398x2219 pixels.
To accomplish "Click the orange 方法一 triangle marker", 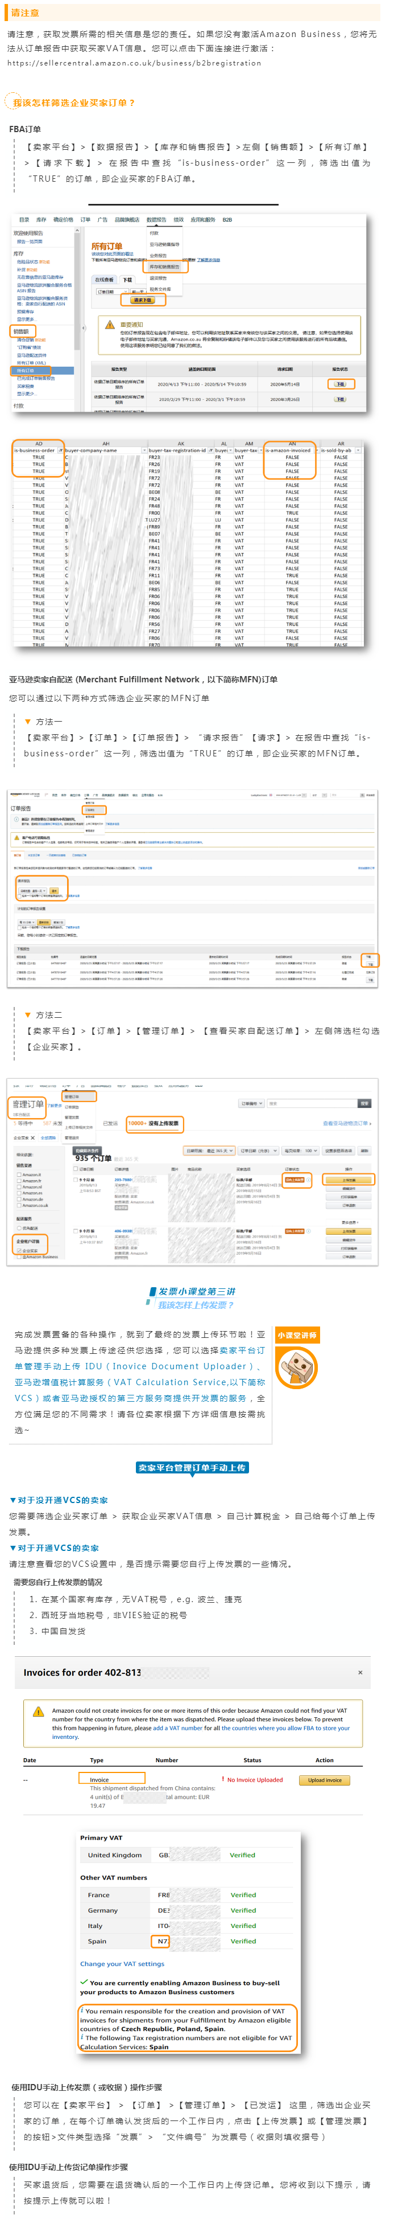I will (28, 722).
